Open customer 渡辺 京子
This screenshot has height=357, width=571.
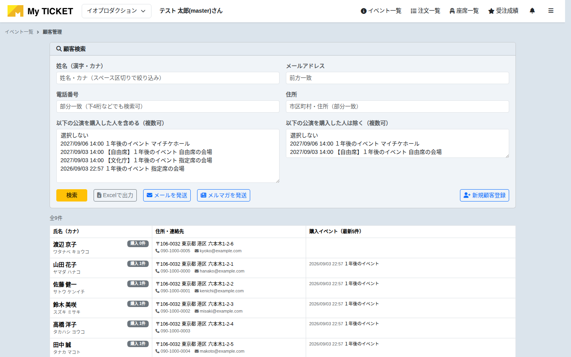65,244
